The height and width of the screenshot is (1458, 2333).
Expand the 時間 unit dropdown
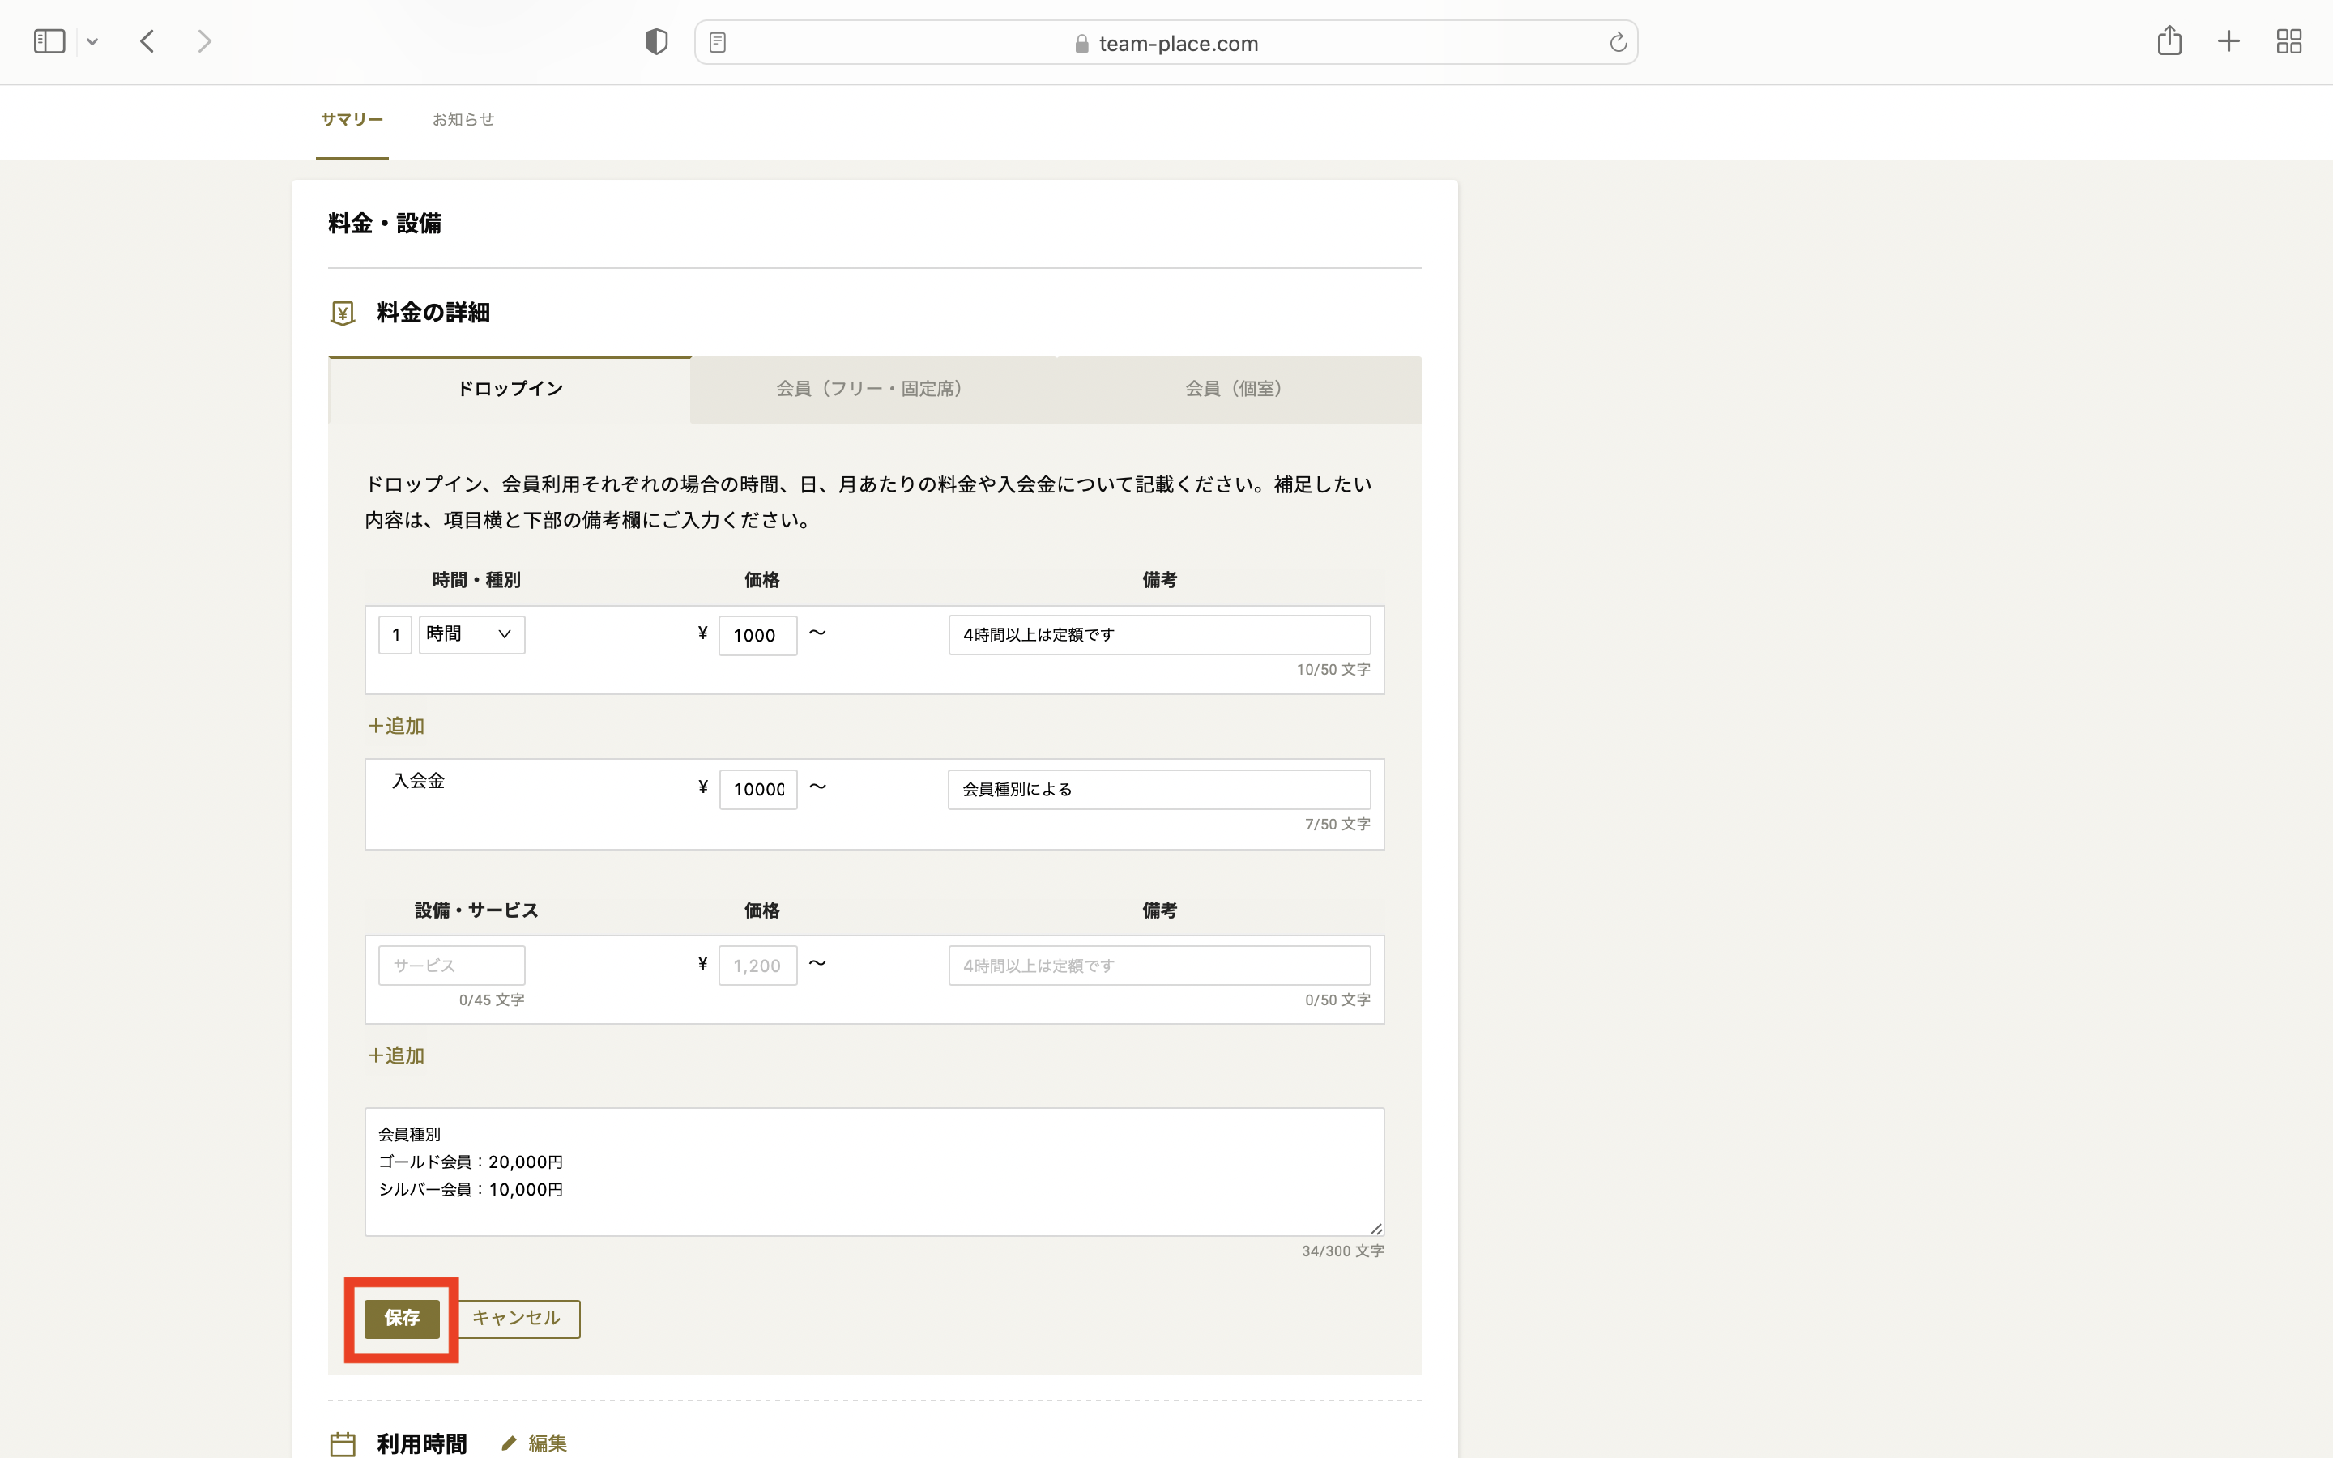[471, 634]
